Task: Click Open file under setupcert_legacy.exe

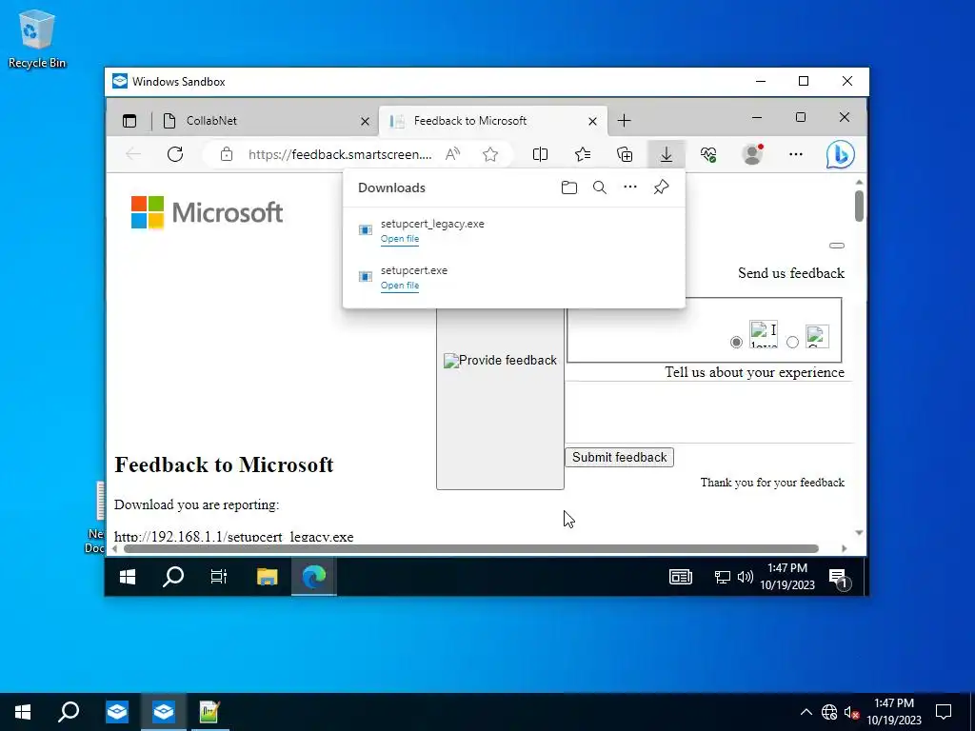Action: (x=400, y=239)
